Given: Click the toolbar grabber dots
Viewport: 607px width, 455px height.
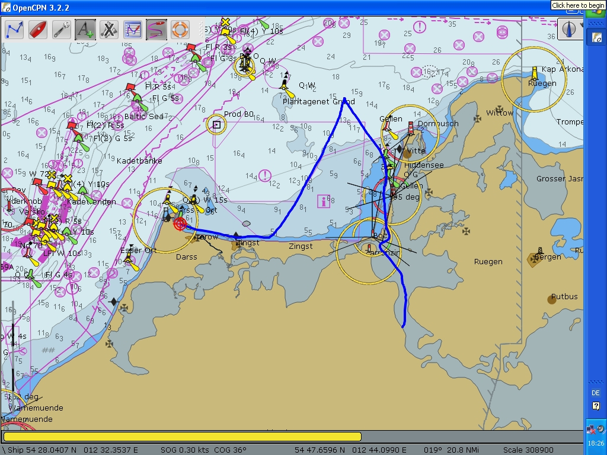Looking at the screenshot, I should click(x=201, y=30).
